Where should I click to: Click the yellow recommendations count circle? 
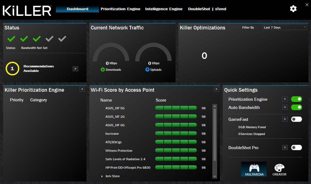(x=12, y=69)
